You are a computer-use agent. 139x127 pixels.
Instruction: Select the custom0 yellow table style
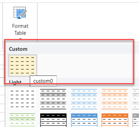click(23, 65)
